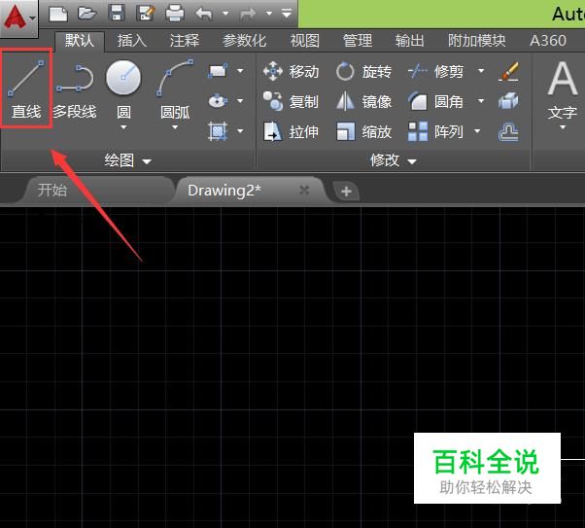This screenshot has width=585, height=528.
Task: Customize the Quick Access Toolbar dropdown
Action: pyautogui.click(x=287, y=13)
